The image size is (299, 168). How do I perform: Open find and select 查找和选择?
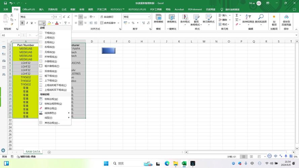(261, 19)
